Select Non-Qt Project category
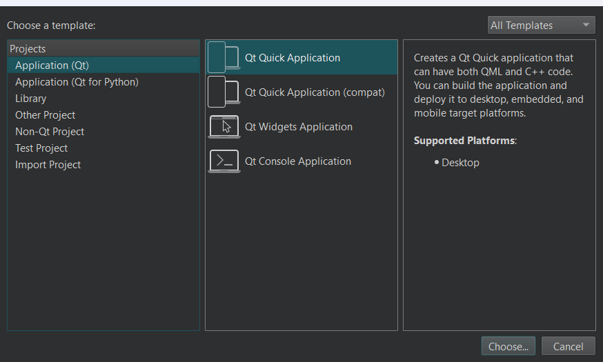The image size is (603, 362). [x=103, y=132]
